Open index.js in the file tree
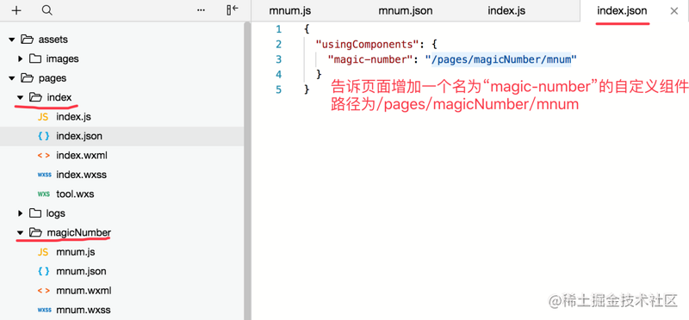The image size is (689, 320). tap(73, 117)
